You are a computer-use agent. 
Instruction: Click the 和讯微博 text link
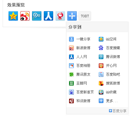coord(83,101)
